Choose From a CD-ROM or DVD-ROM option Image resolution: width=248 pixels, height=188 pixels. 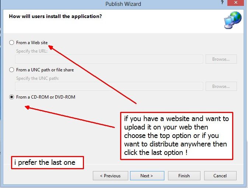(11, 97)
